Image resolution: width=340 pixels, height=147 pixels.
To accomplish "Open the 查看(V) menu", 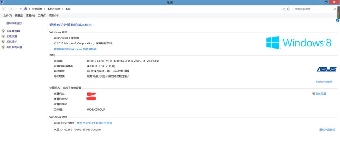I will click(30, 15).
